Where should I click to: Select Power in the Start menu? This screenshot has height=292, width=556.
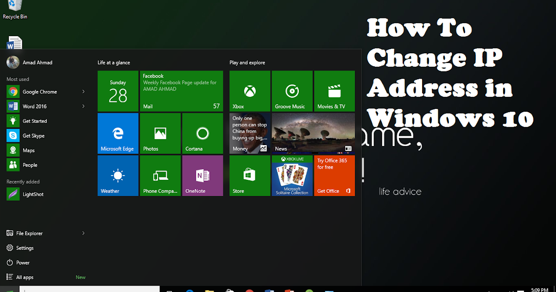(22, 262)
